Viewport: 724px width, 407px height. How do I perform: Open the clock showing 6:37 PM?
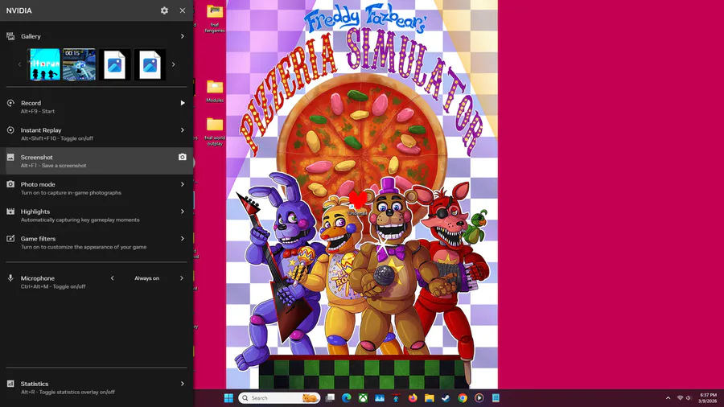click(x=708, y=398)
